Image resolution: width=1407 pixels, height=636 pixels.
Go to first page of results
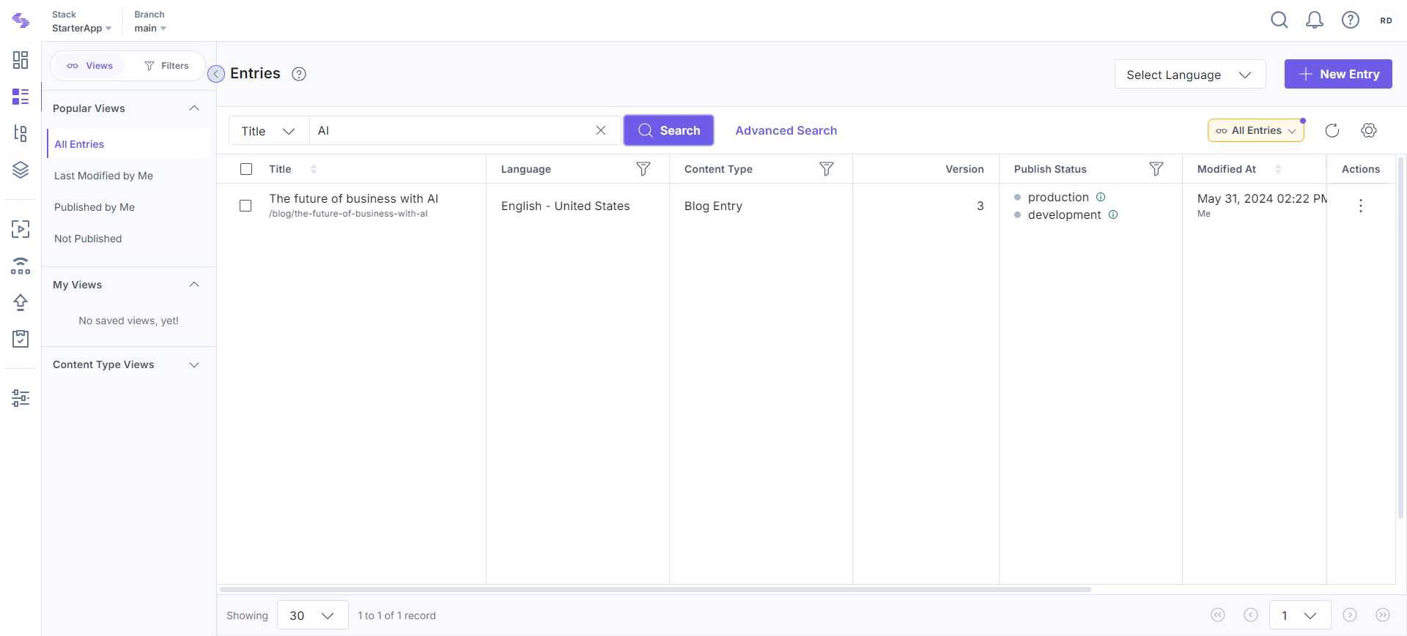click(x=1218, y=616)
